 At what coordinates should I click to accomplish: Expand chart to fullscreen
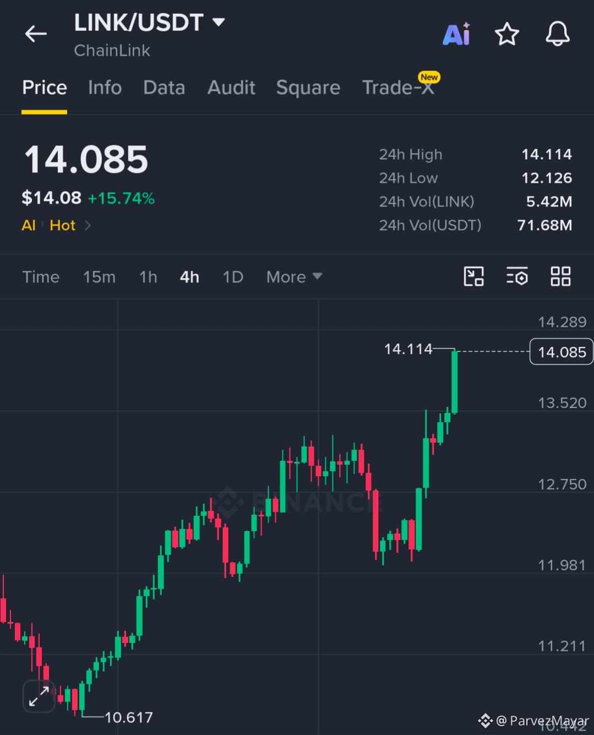(39, 696)
